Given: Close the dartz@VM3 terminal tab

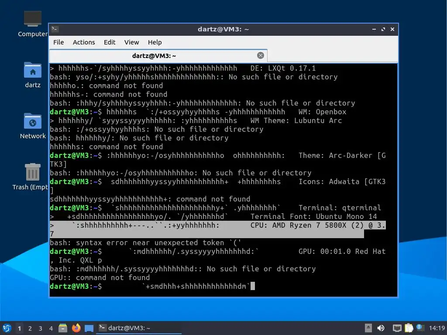Looking at the screenshot, I should coord(260,55).
